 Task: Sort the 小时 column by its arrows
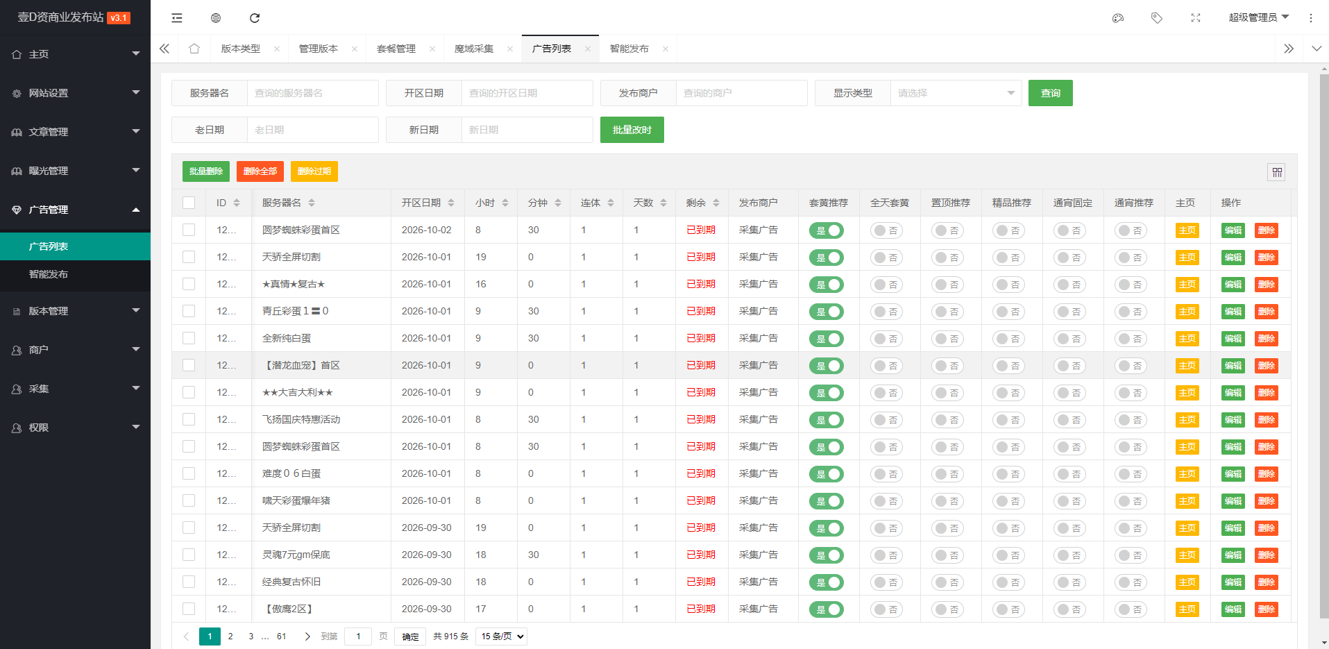point(505,203)
